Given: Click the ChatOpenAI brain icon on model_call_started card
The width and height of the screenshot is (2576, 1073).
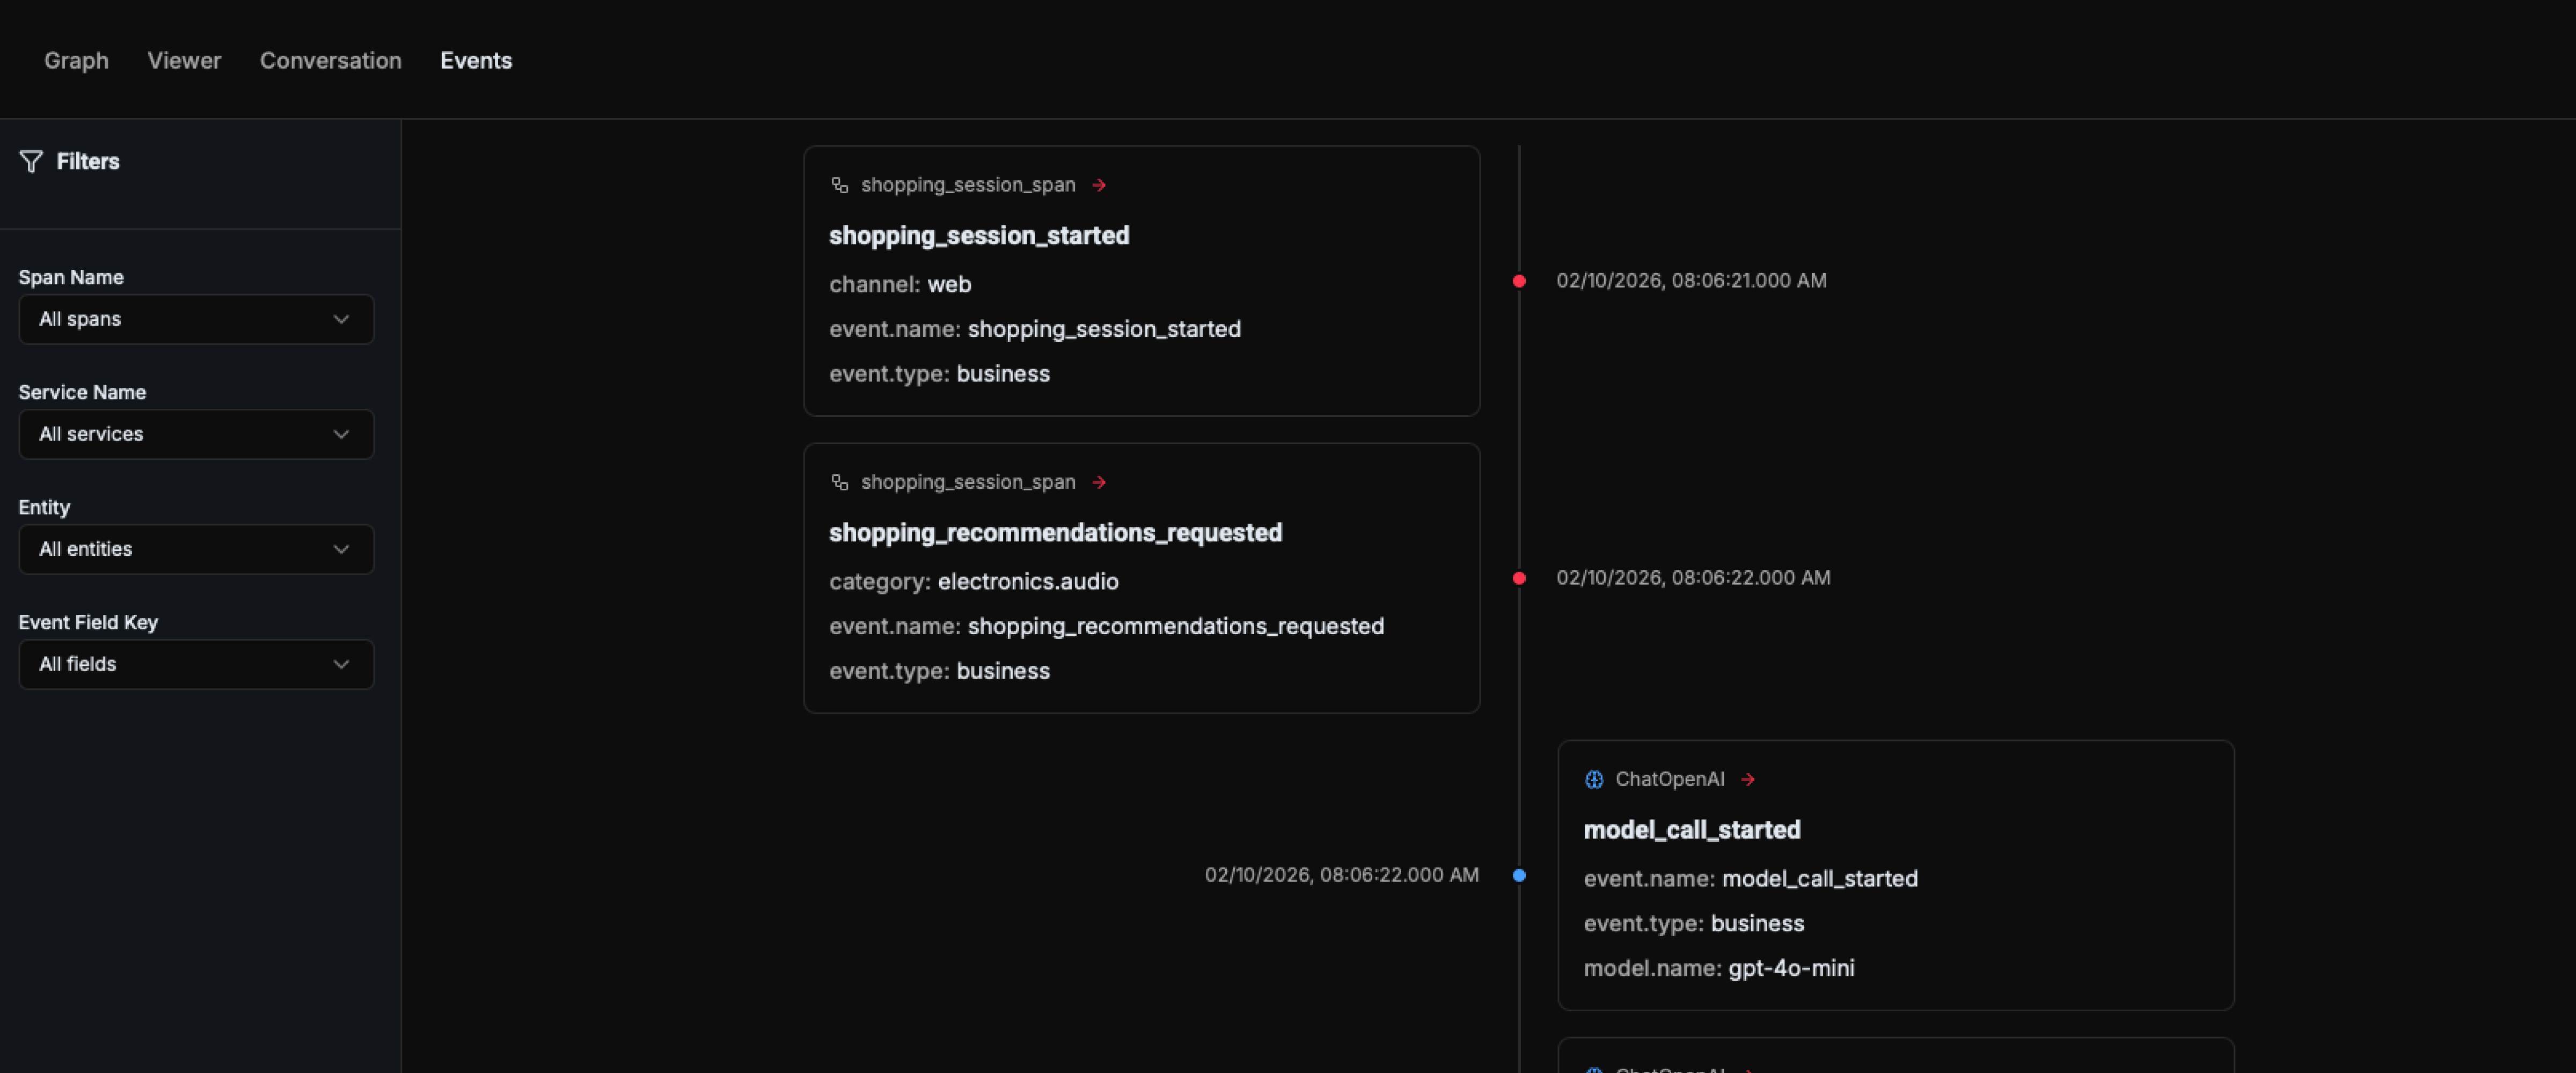Looking at the screenshot, I should point(1594,779).
